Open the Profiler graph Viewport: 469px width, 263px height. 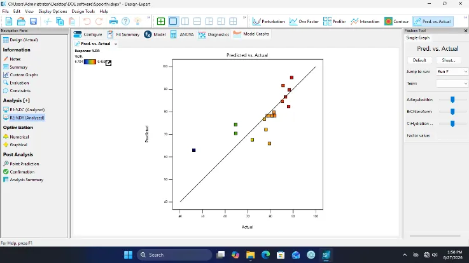[x=334, y=21]
